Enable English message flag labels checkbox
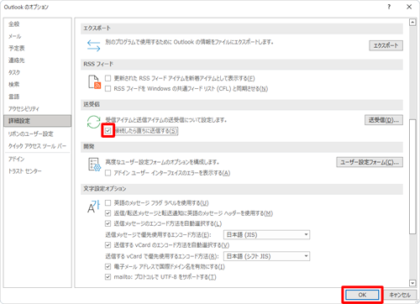Image resolution: width=420 pixels, height=304 pixels. coord(108,202)
